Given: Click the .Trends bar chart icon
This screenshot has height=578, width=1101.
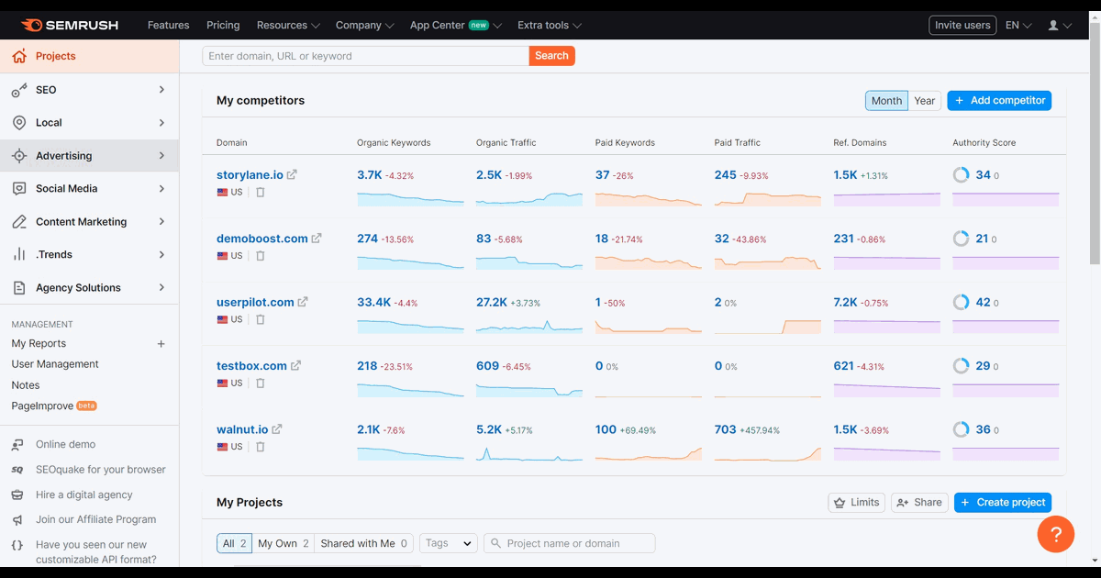Looking at the screenshot, I should coord(19,255).
